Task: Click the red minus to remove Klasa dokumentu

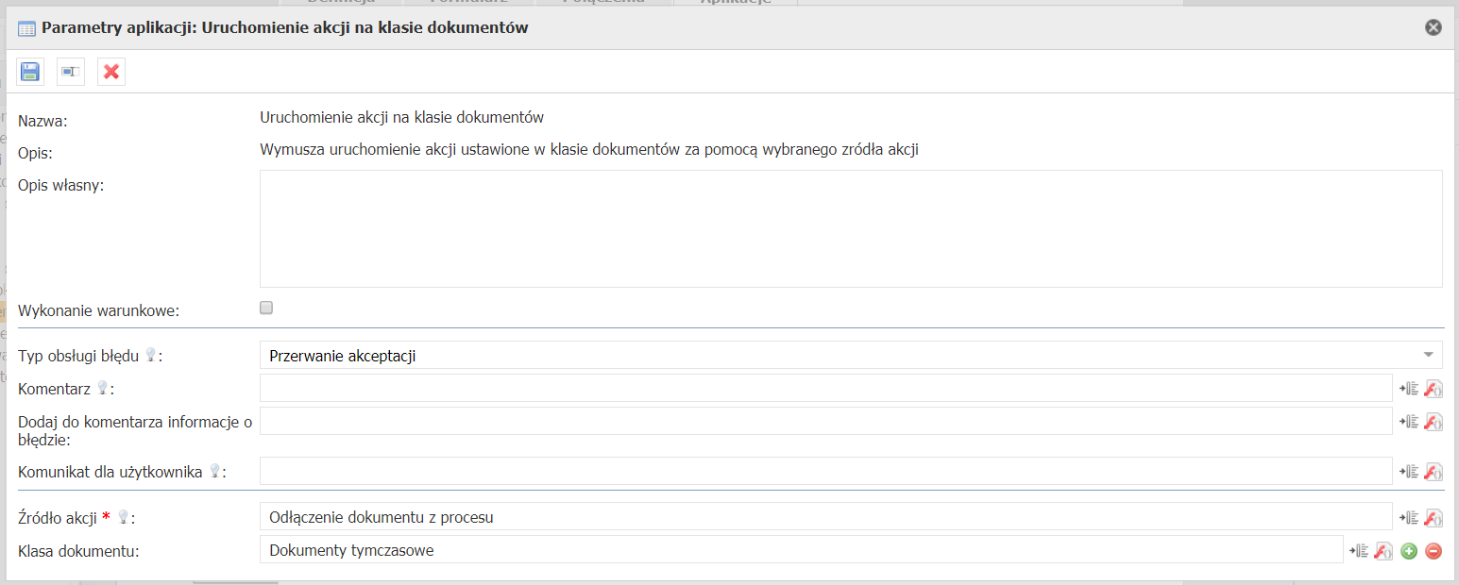Action: [1434, 551]
